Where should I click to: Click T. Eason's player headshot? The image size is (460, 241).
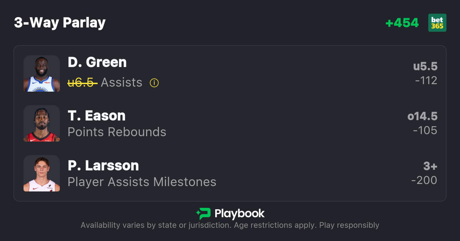click(42, 123)
